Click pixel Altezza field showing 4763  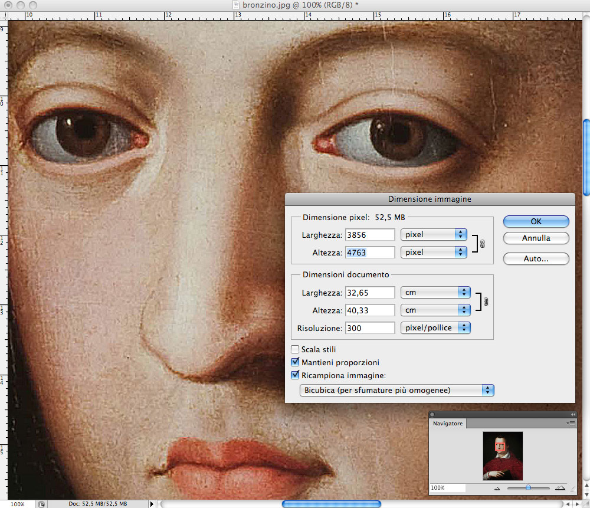(371, 253)
